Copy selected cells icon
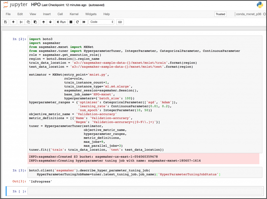Screen dimensions: 267x199 pyautogui.click(x=28, y=22)
